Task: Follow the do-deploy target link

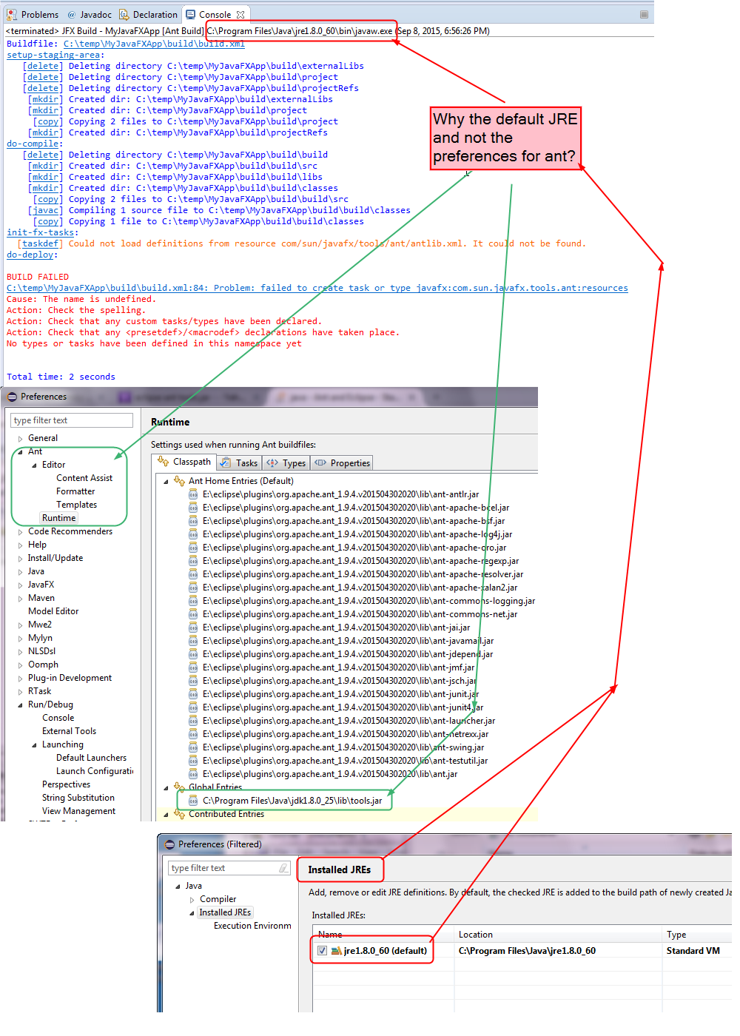Action: point(30,255)
